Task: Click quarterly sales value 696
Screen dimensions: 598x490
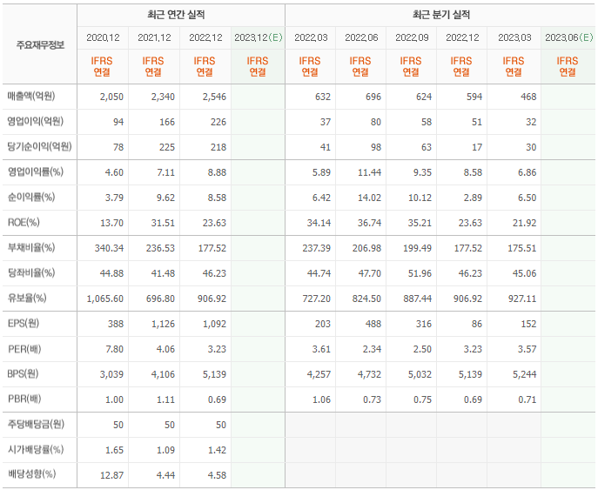Action: [373, 97]
